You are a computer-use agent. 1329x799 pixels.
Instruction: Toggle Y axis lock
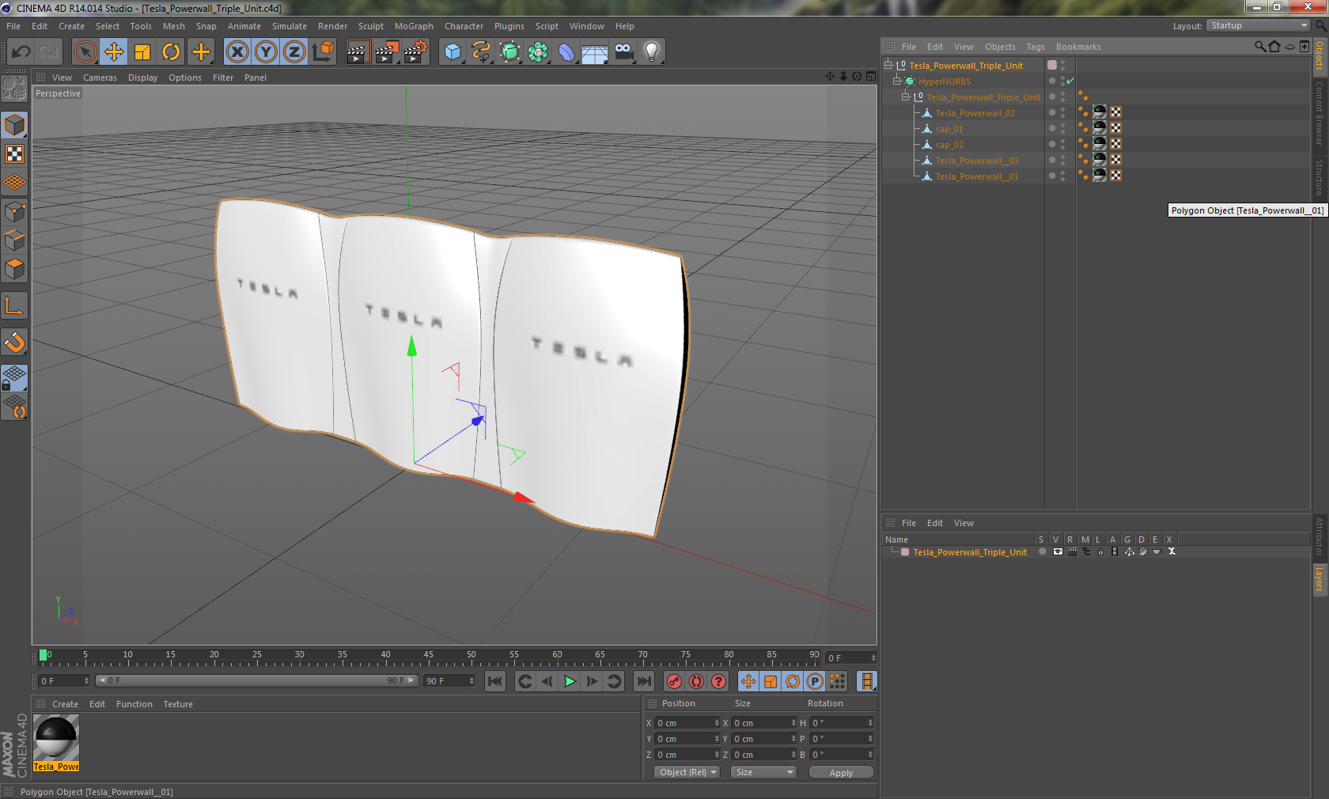(x=266, y=52)
